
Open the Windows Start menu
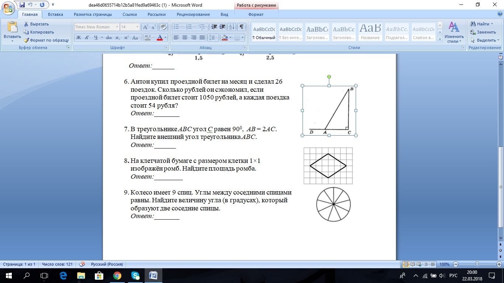8,275
